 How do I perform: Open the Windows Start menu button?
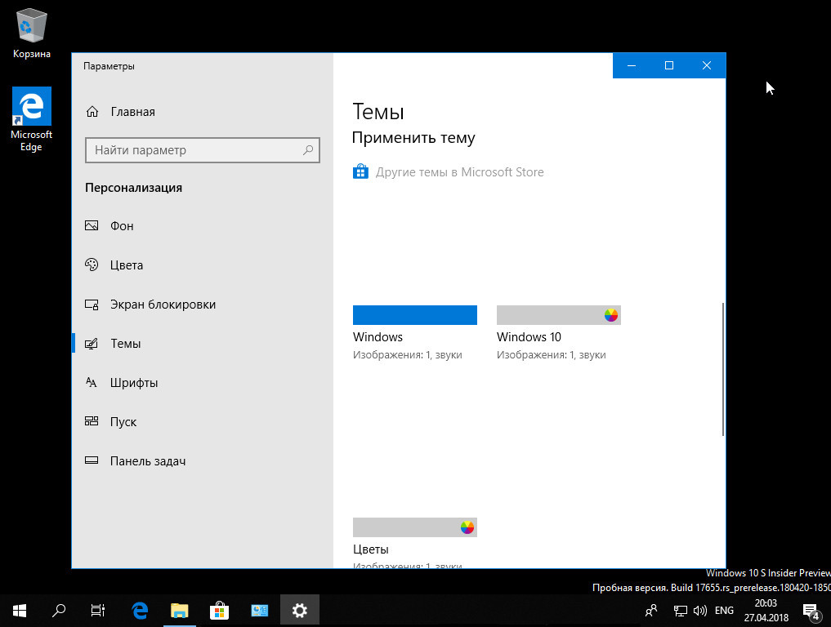pos(20,611)
